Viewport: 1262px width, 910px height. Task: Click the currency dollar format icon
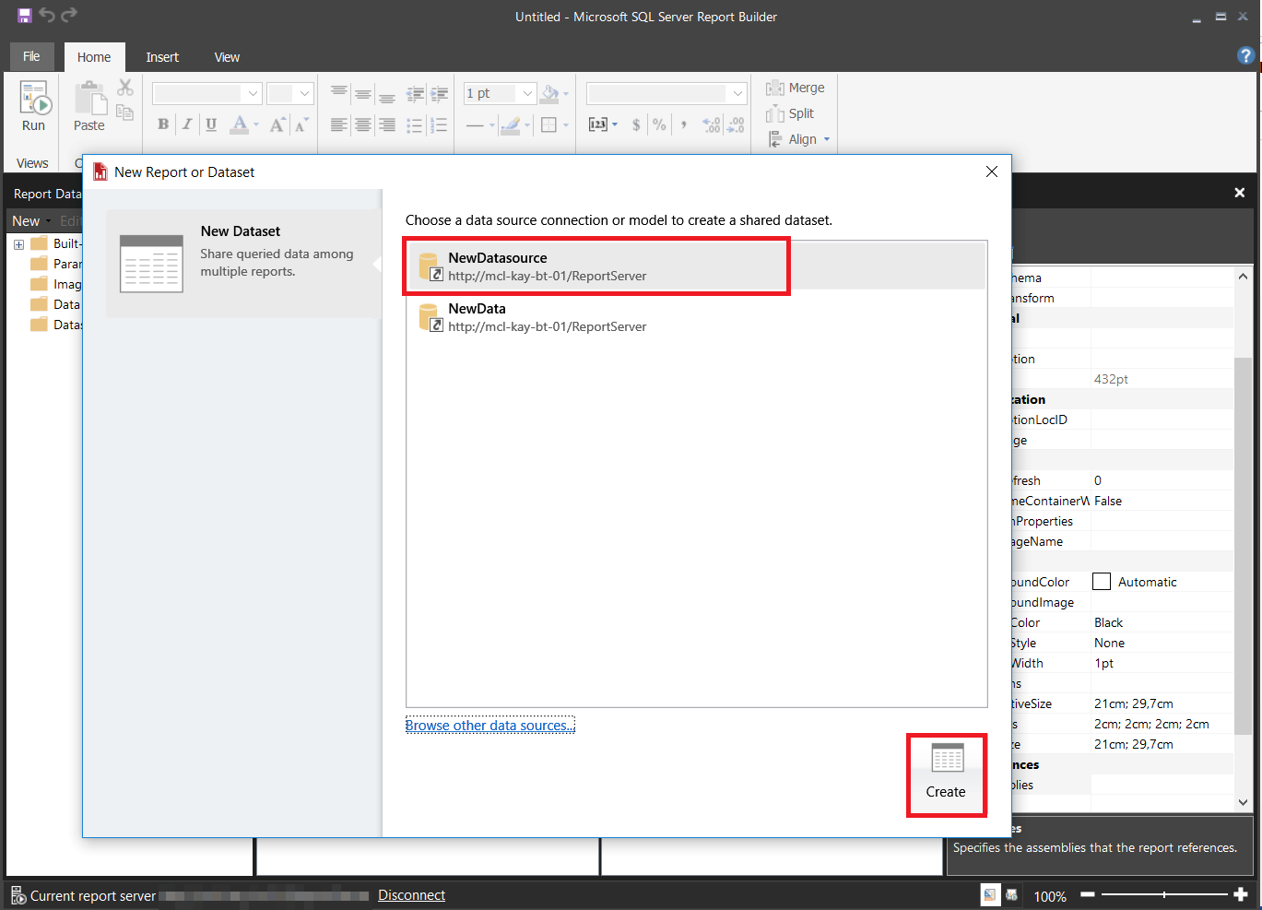tap(636, 124)
